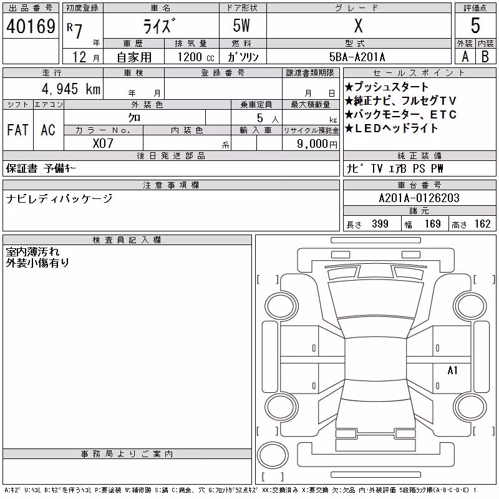Select the width value 169

(432, 224)
